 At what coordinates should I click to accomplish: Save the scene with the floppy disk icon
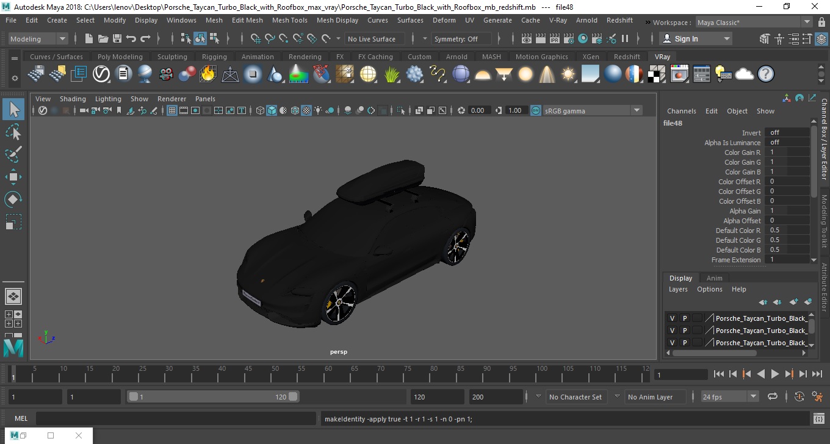click(x=117, y=38)
